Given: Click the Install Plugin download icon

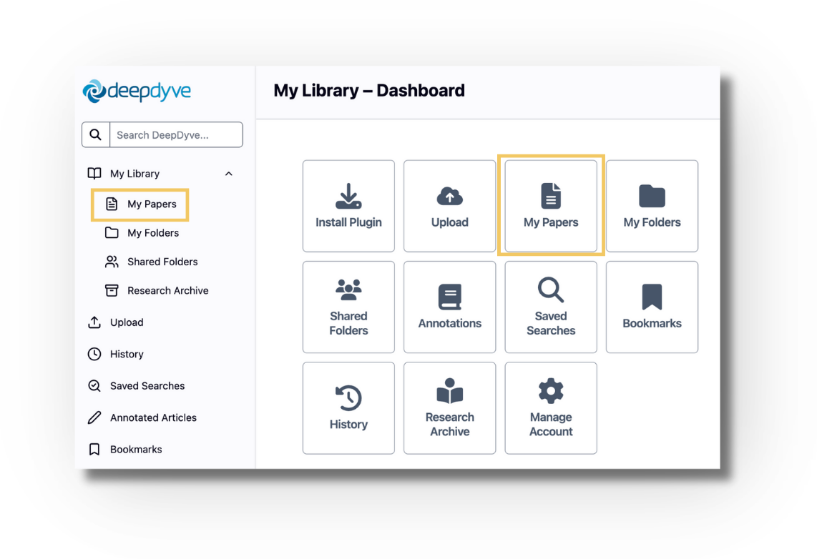Looking at the screenshot, I should click(x=348, y=196).
